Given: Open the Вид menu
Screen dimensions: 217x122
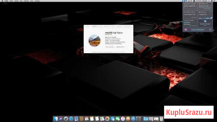Looking at the screenshot, I should (21, 1).
